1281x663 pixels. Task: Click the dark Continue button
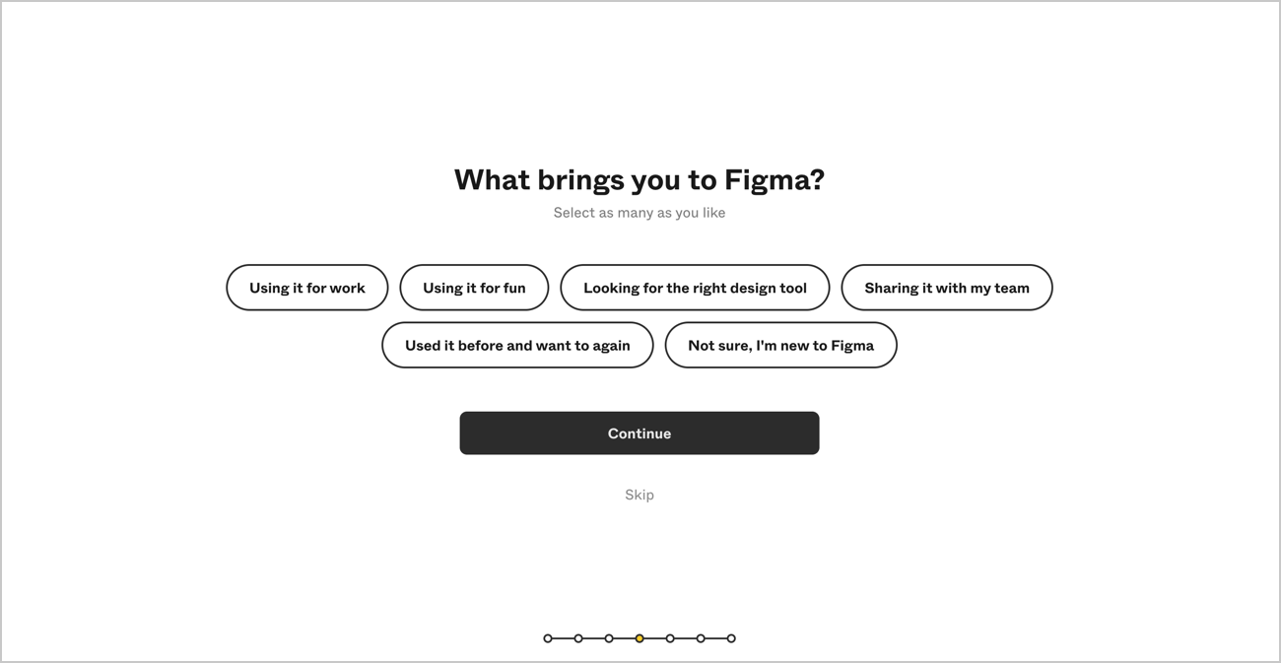[x=640, y=433]
